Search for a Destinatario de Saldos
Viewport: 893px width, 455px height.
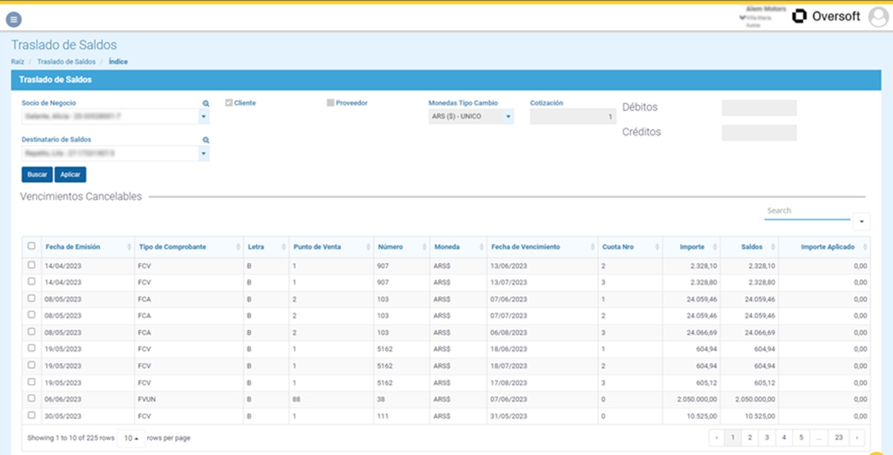[x=206, y=140]
